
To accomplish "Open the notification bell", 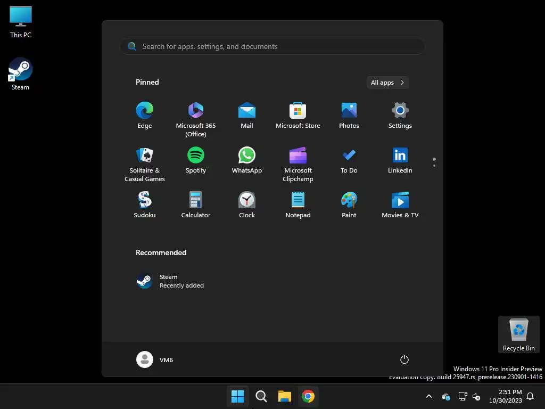I will click(531, 396).
